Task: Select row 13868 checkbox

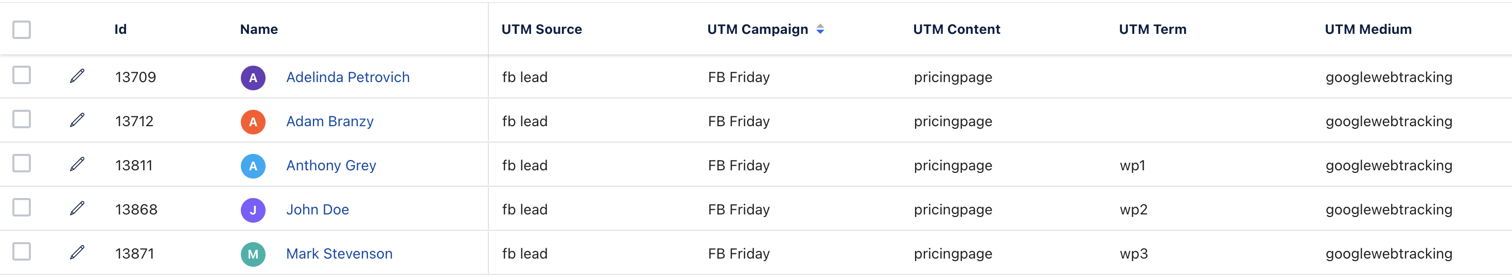Action: click(22, 208)
